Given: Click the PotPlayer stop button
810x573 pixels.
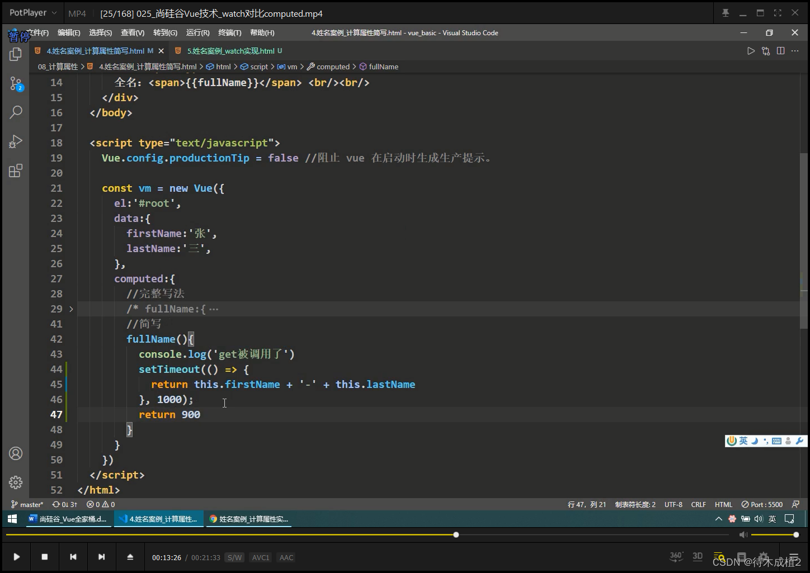Looking at the screenshot, I should point(45,557).
